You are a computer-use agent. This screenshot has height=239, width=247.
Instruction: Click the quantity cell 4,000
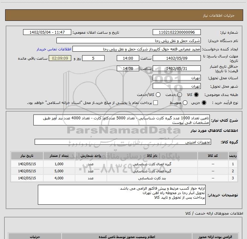59,178
